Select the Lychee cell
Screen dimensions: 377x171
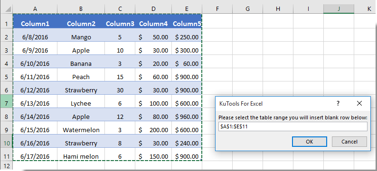(81, 101)
